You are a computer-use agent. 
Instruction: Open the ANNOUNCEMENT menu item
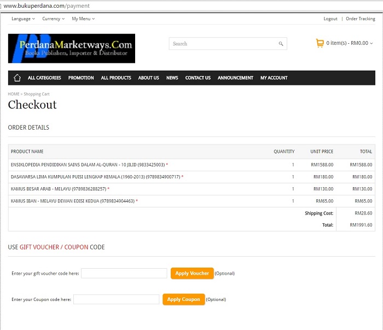click(x=235, y=78)
